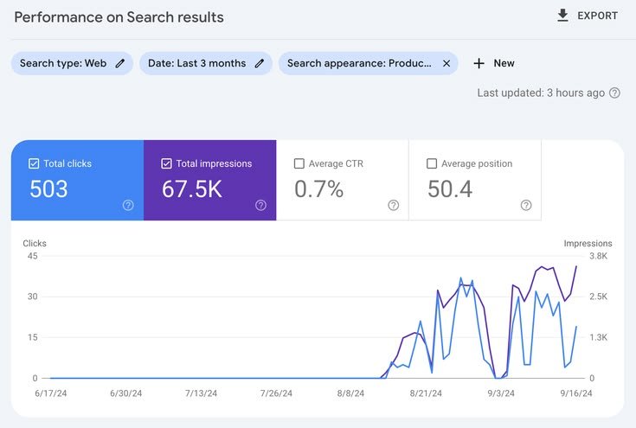
Task: Read the Last updated: 3 hours ago text
Action: (541, 93)
